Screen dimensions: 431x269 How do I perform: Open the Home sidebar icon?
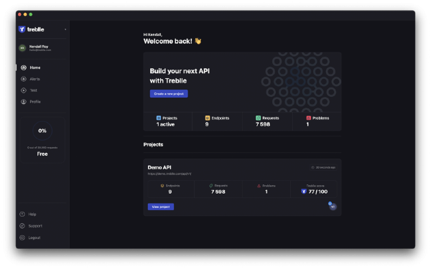[x=24, y=67]
